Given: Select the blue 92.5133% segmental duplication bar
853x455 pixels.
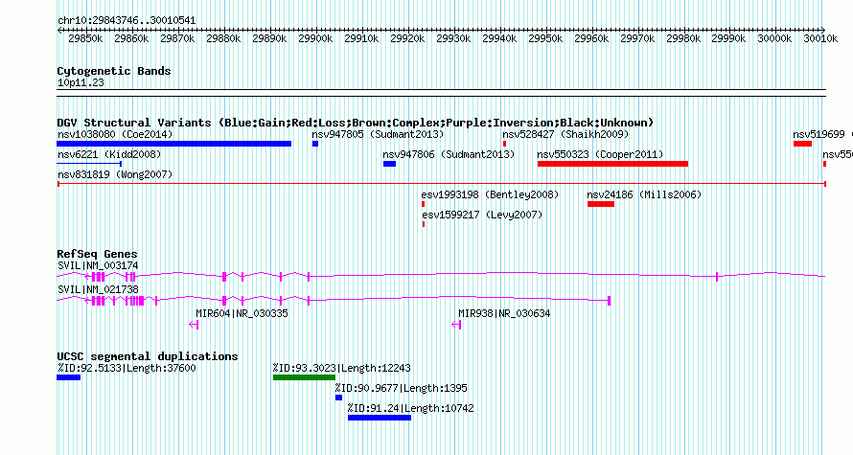Looking at the screenshot, I should pyautogui.click(x=69, y=377).
